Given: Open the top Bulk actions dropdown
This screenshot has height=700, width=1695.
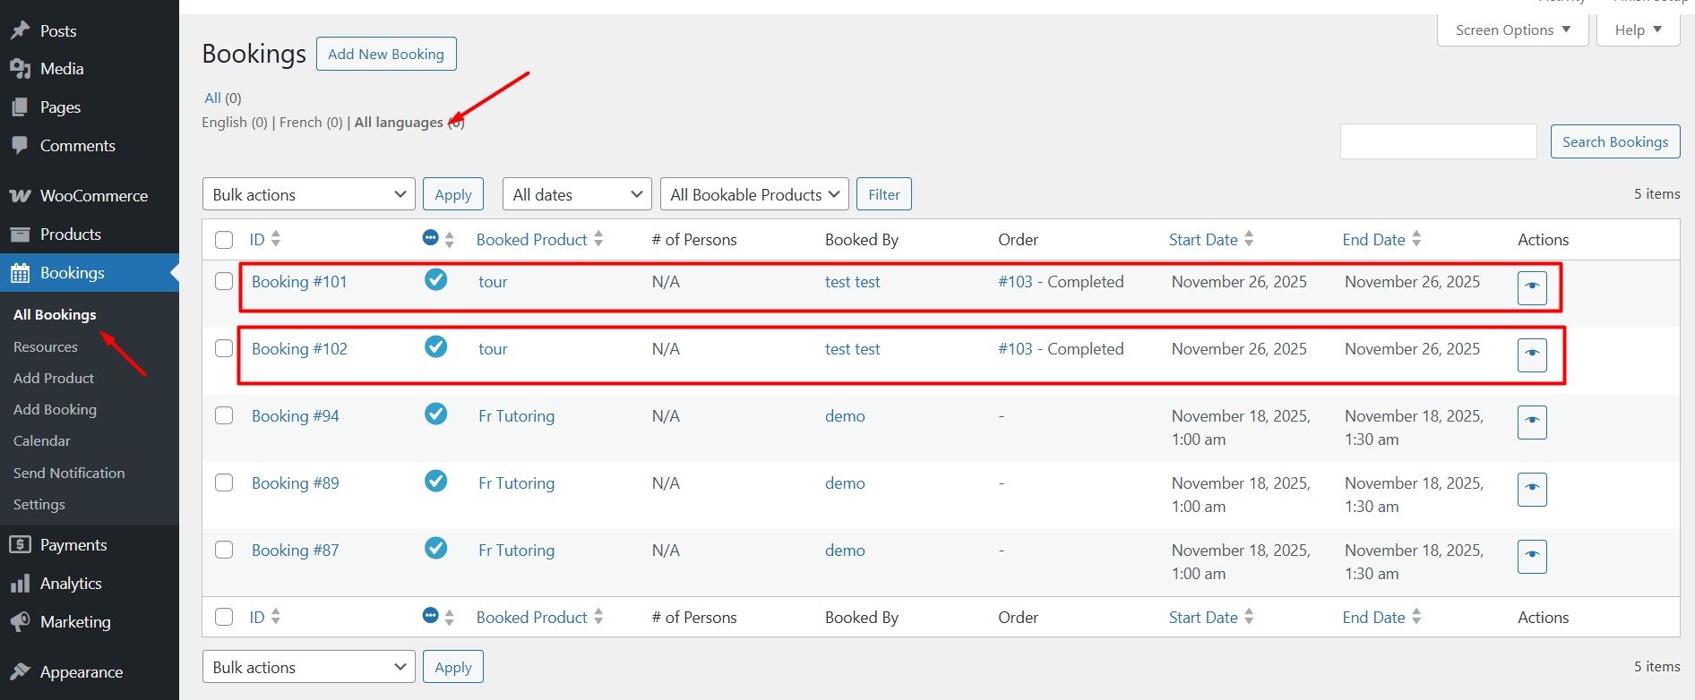Looking at the screenshot, I should tap(308, 194).
